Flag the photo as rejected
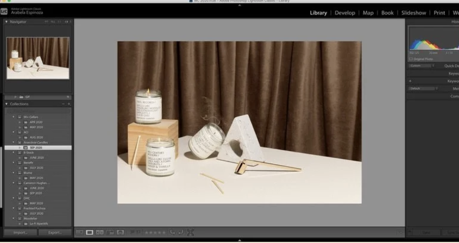The height and width of the screenshot is (243, 459). (x=138, y=232)
